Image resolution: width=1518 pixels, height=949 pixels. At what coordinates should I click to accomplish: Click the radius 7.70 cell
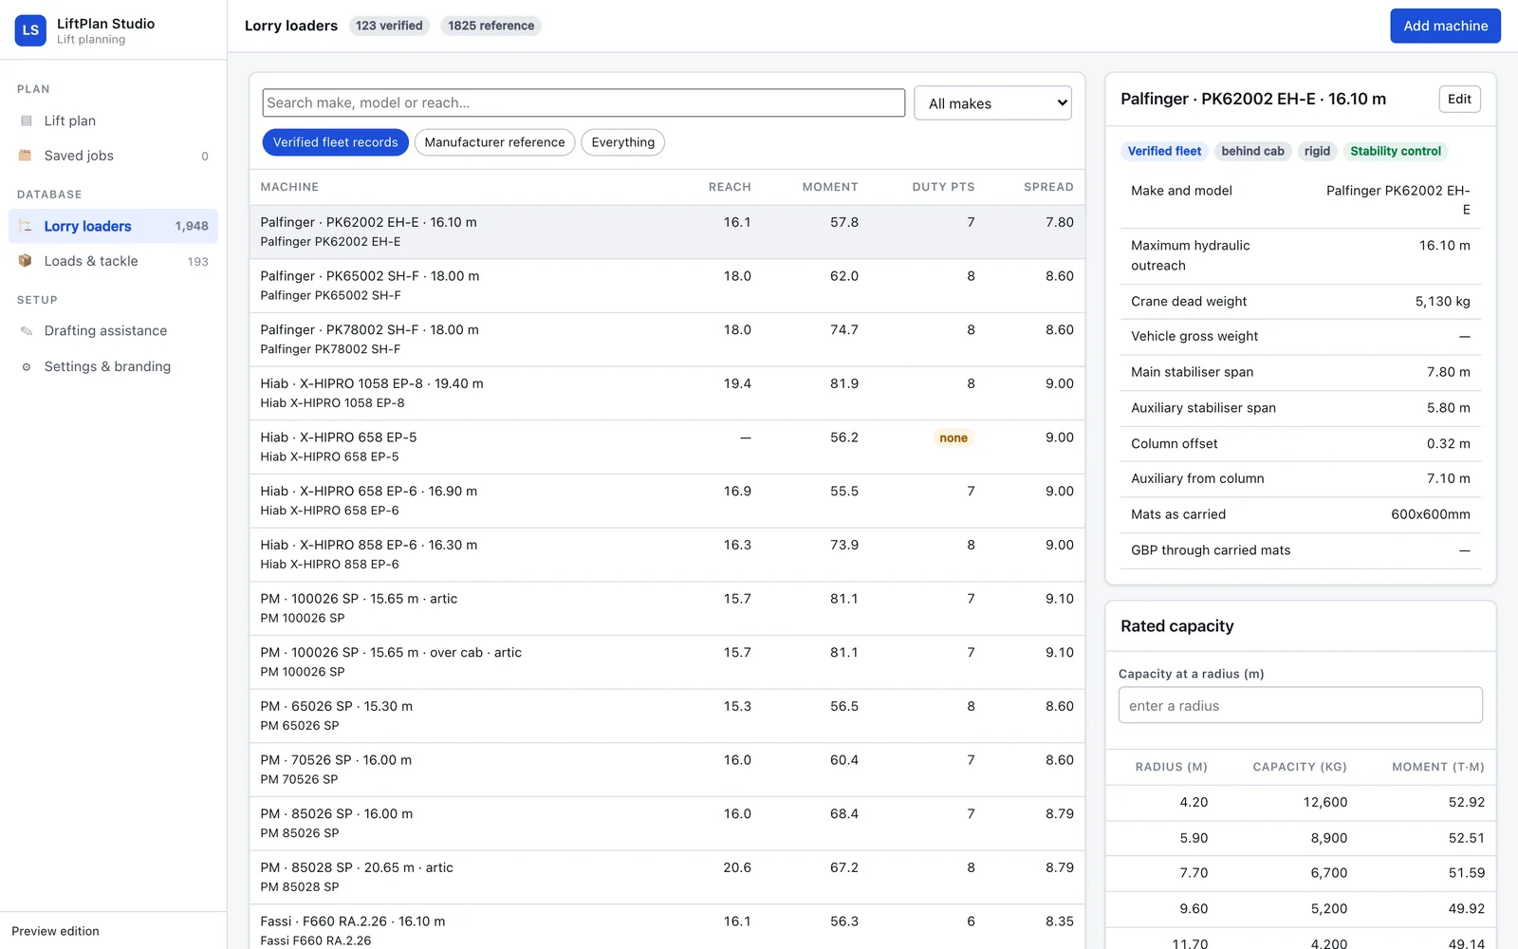(x=1194, y=873)
